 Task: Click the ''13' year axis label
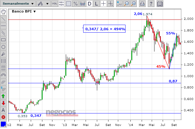pyautogui.click(x=64, y=125)
